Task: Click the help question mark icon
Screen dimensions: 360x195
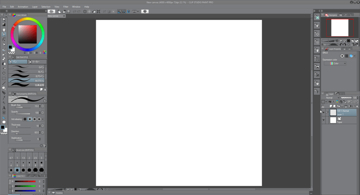Action: (x=145, y=12)
